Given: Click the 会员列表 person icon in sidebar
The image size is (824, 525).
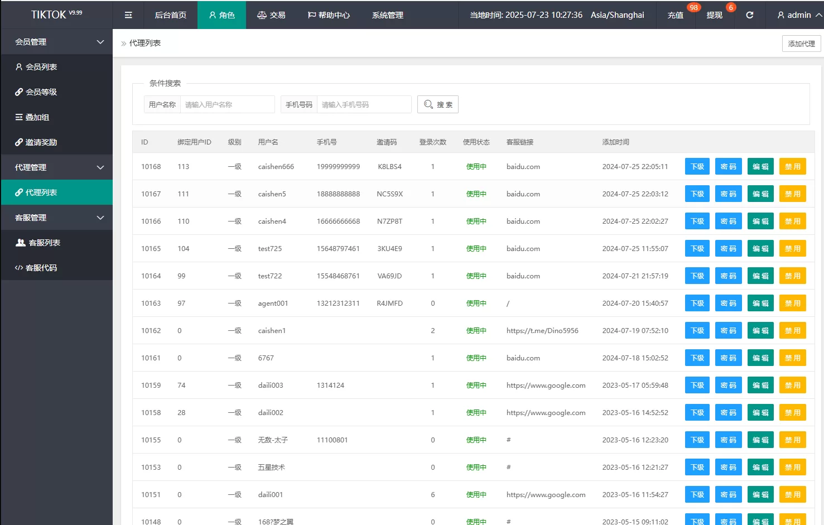Looking at the screenshot, I should tap(20, 66).
